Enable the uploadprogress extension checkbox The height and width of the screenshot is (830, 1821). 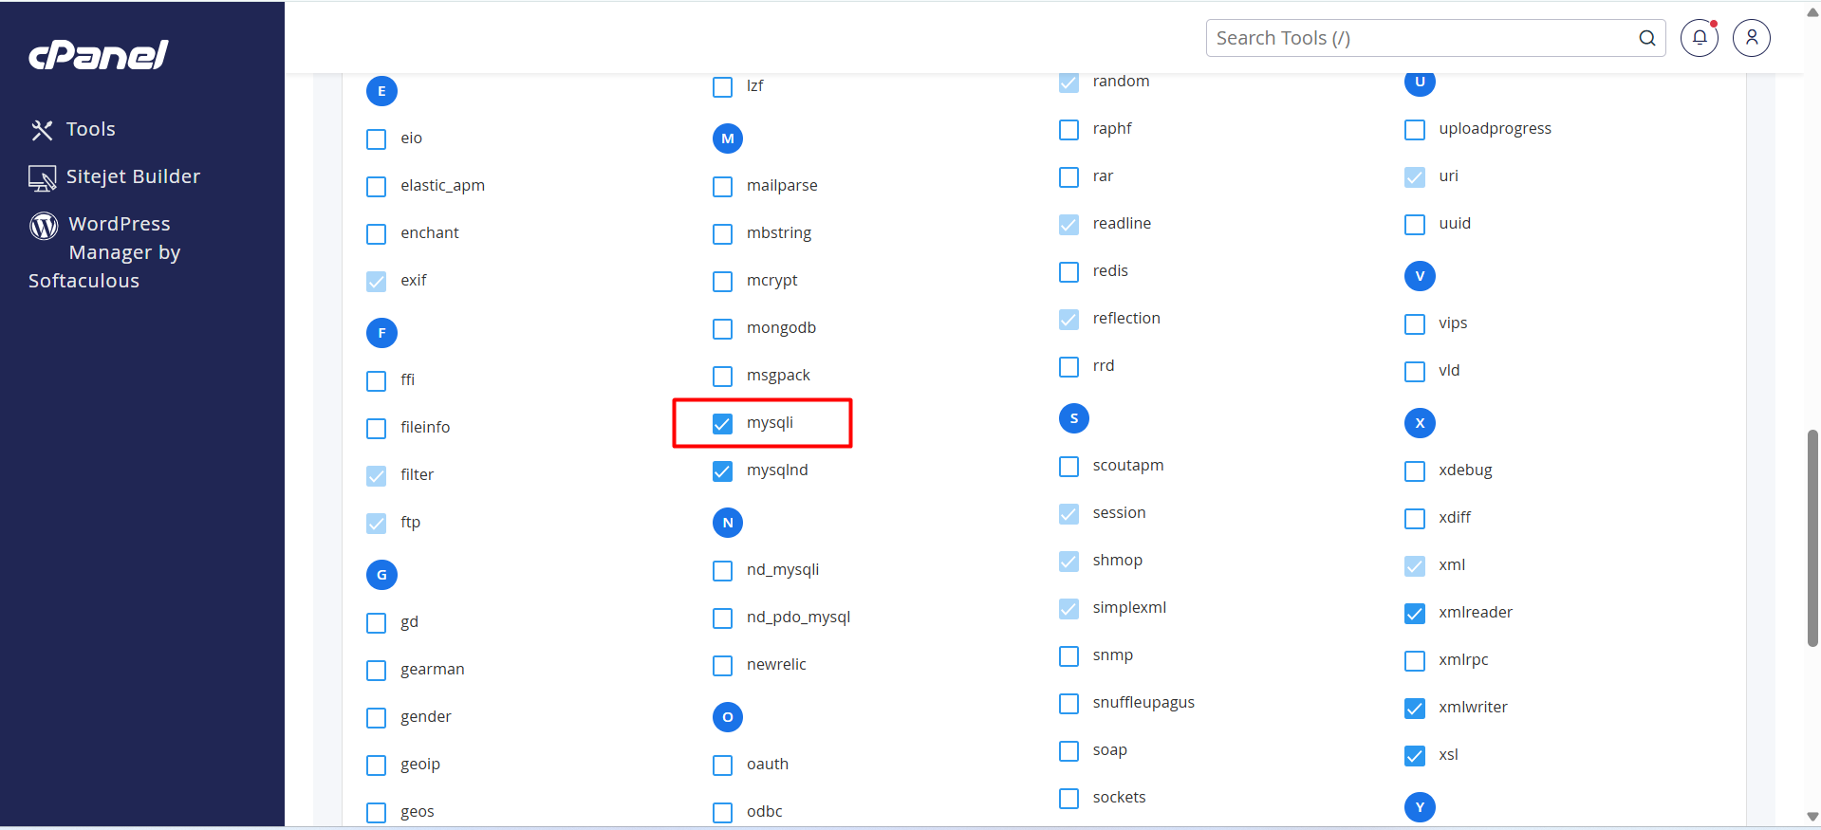click(1415, 129)
